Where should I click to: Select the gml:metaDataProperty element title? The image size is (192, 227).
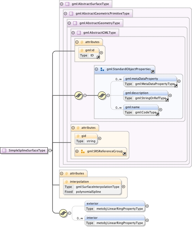(x=142, y=79)
